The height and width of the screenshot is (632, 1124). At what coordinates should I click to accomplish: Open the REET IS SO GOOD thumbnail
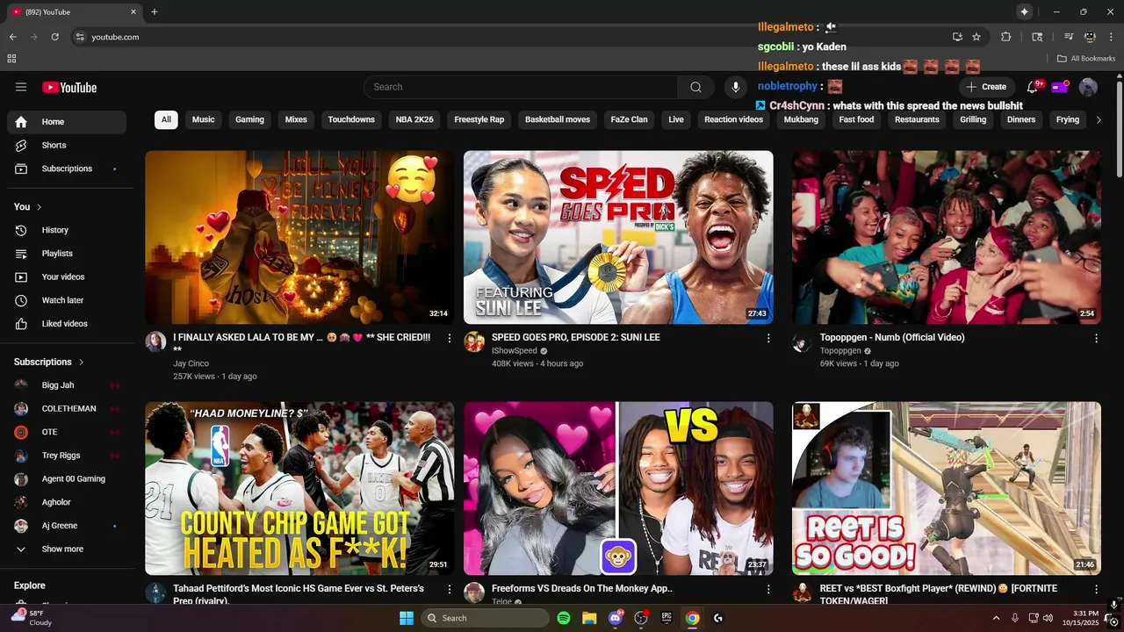[x=947, y=488]
